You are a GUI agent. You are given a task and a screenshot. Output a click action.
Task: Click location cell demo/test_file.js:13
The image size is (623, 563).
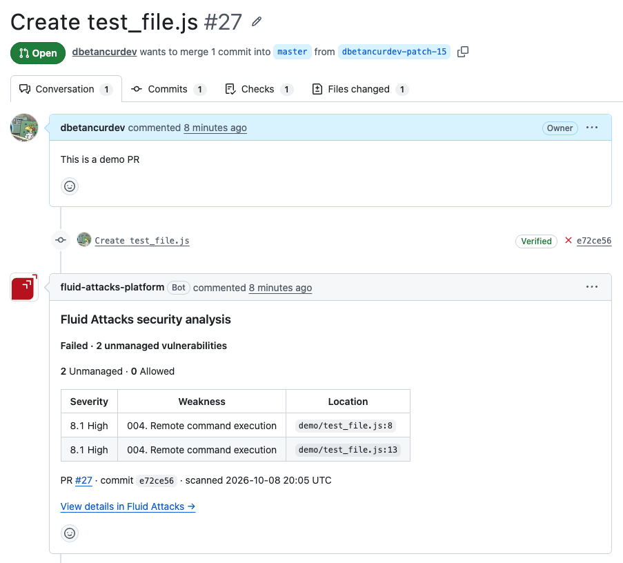click(348, 450)
